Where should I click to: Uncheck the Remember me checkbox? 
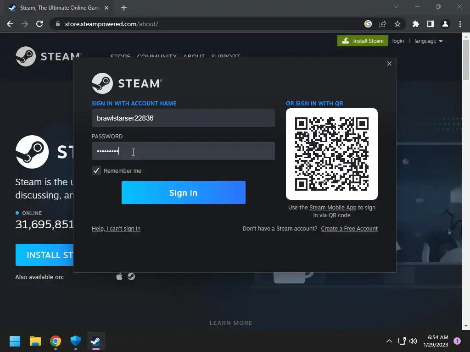tap(96, 170)
